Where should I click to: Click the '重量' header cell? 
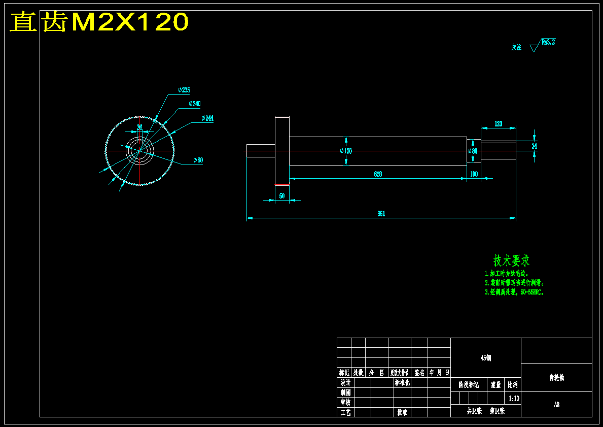tap(495, 385)
